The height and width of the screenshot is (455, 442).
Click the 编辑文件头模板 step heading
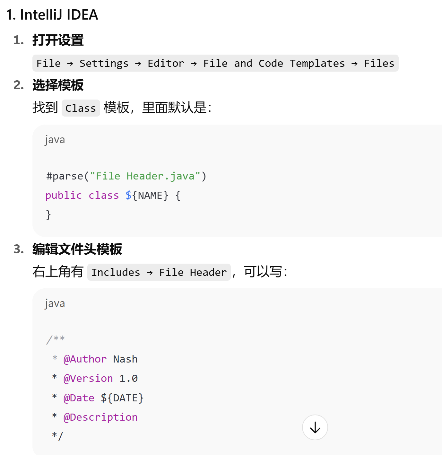[77, 249]
